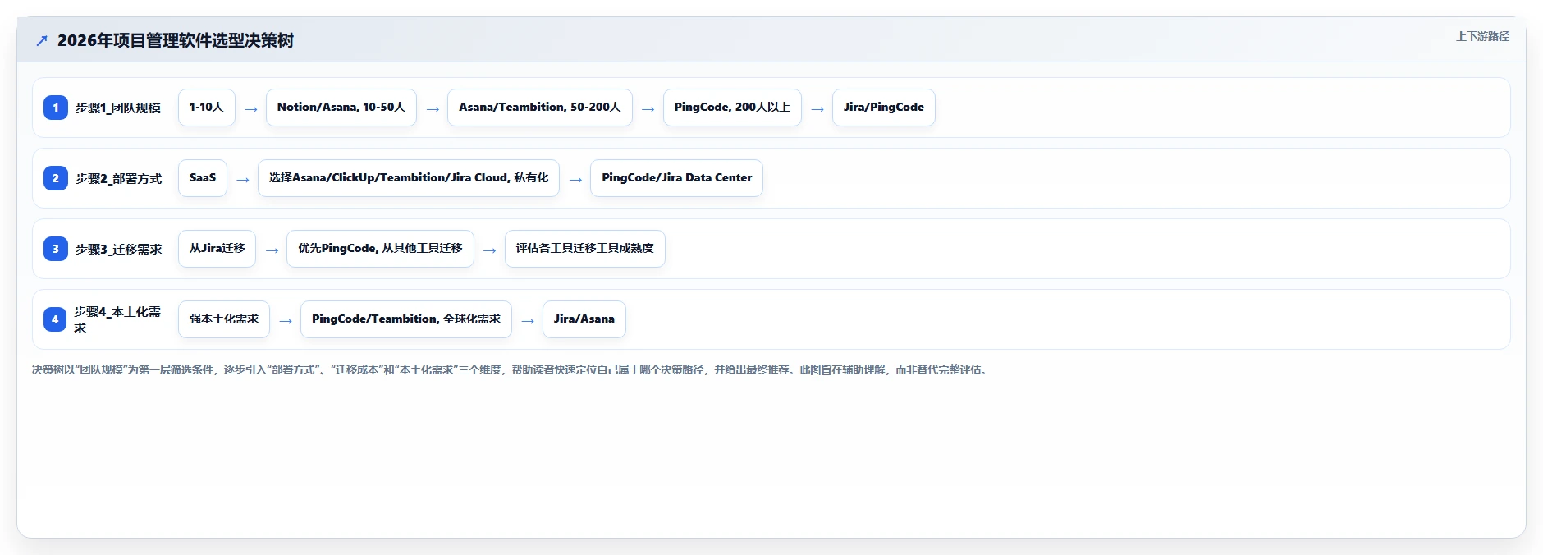Click the 上下游路径 label
Image resolution: width=1543 pixels, height=555 pixels.
[x=1482, y=36]
